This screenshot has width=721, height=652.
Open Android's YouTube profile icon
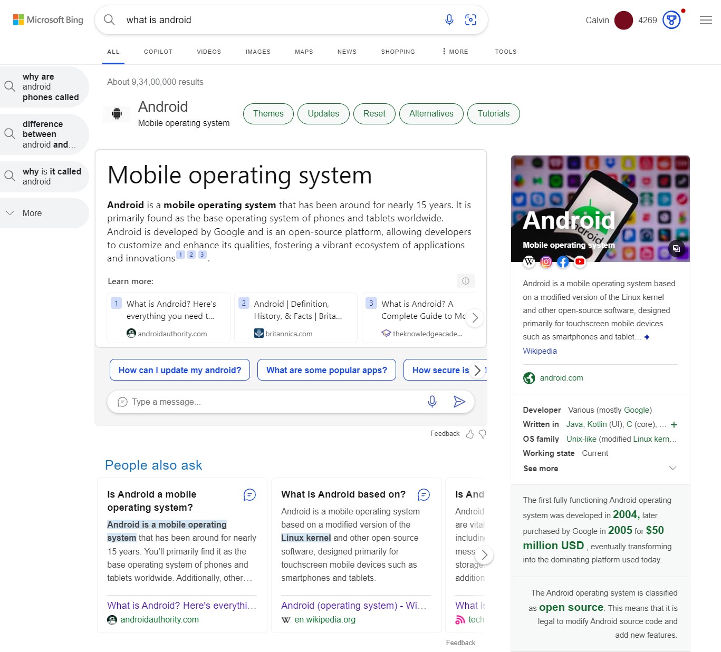tap(580, 261)
